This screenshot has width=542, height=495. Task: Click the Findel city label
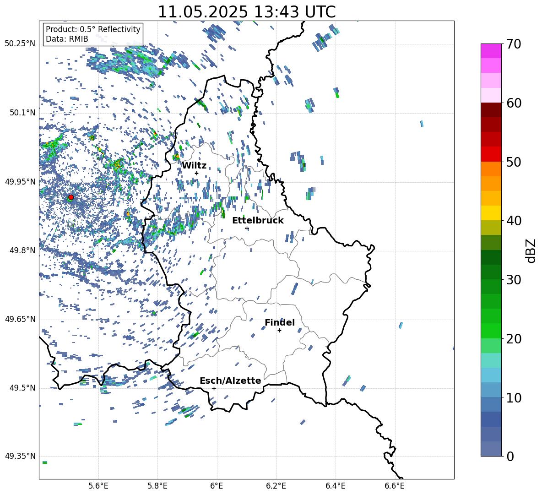click(280, 322)
